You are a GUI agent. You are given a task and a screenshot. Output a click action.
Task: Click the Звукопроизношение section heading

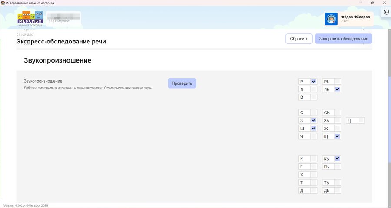tap(58, 60)
